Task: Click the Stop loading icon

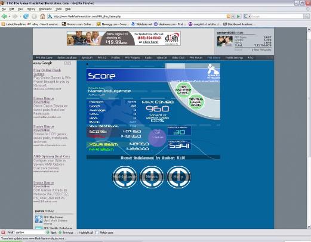Action: coord(34,16)
